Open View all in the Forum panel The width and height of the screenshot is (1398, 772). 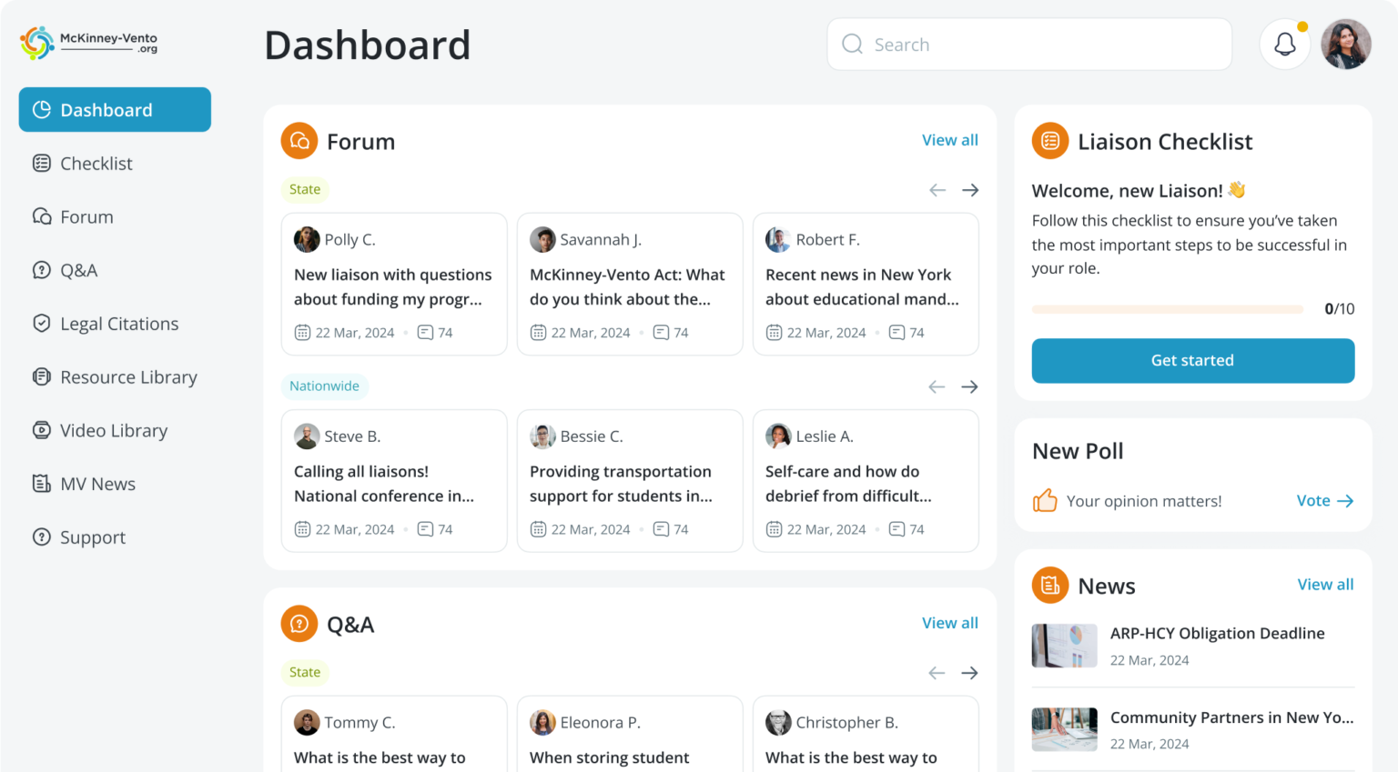point(950,139)
